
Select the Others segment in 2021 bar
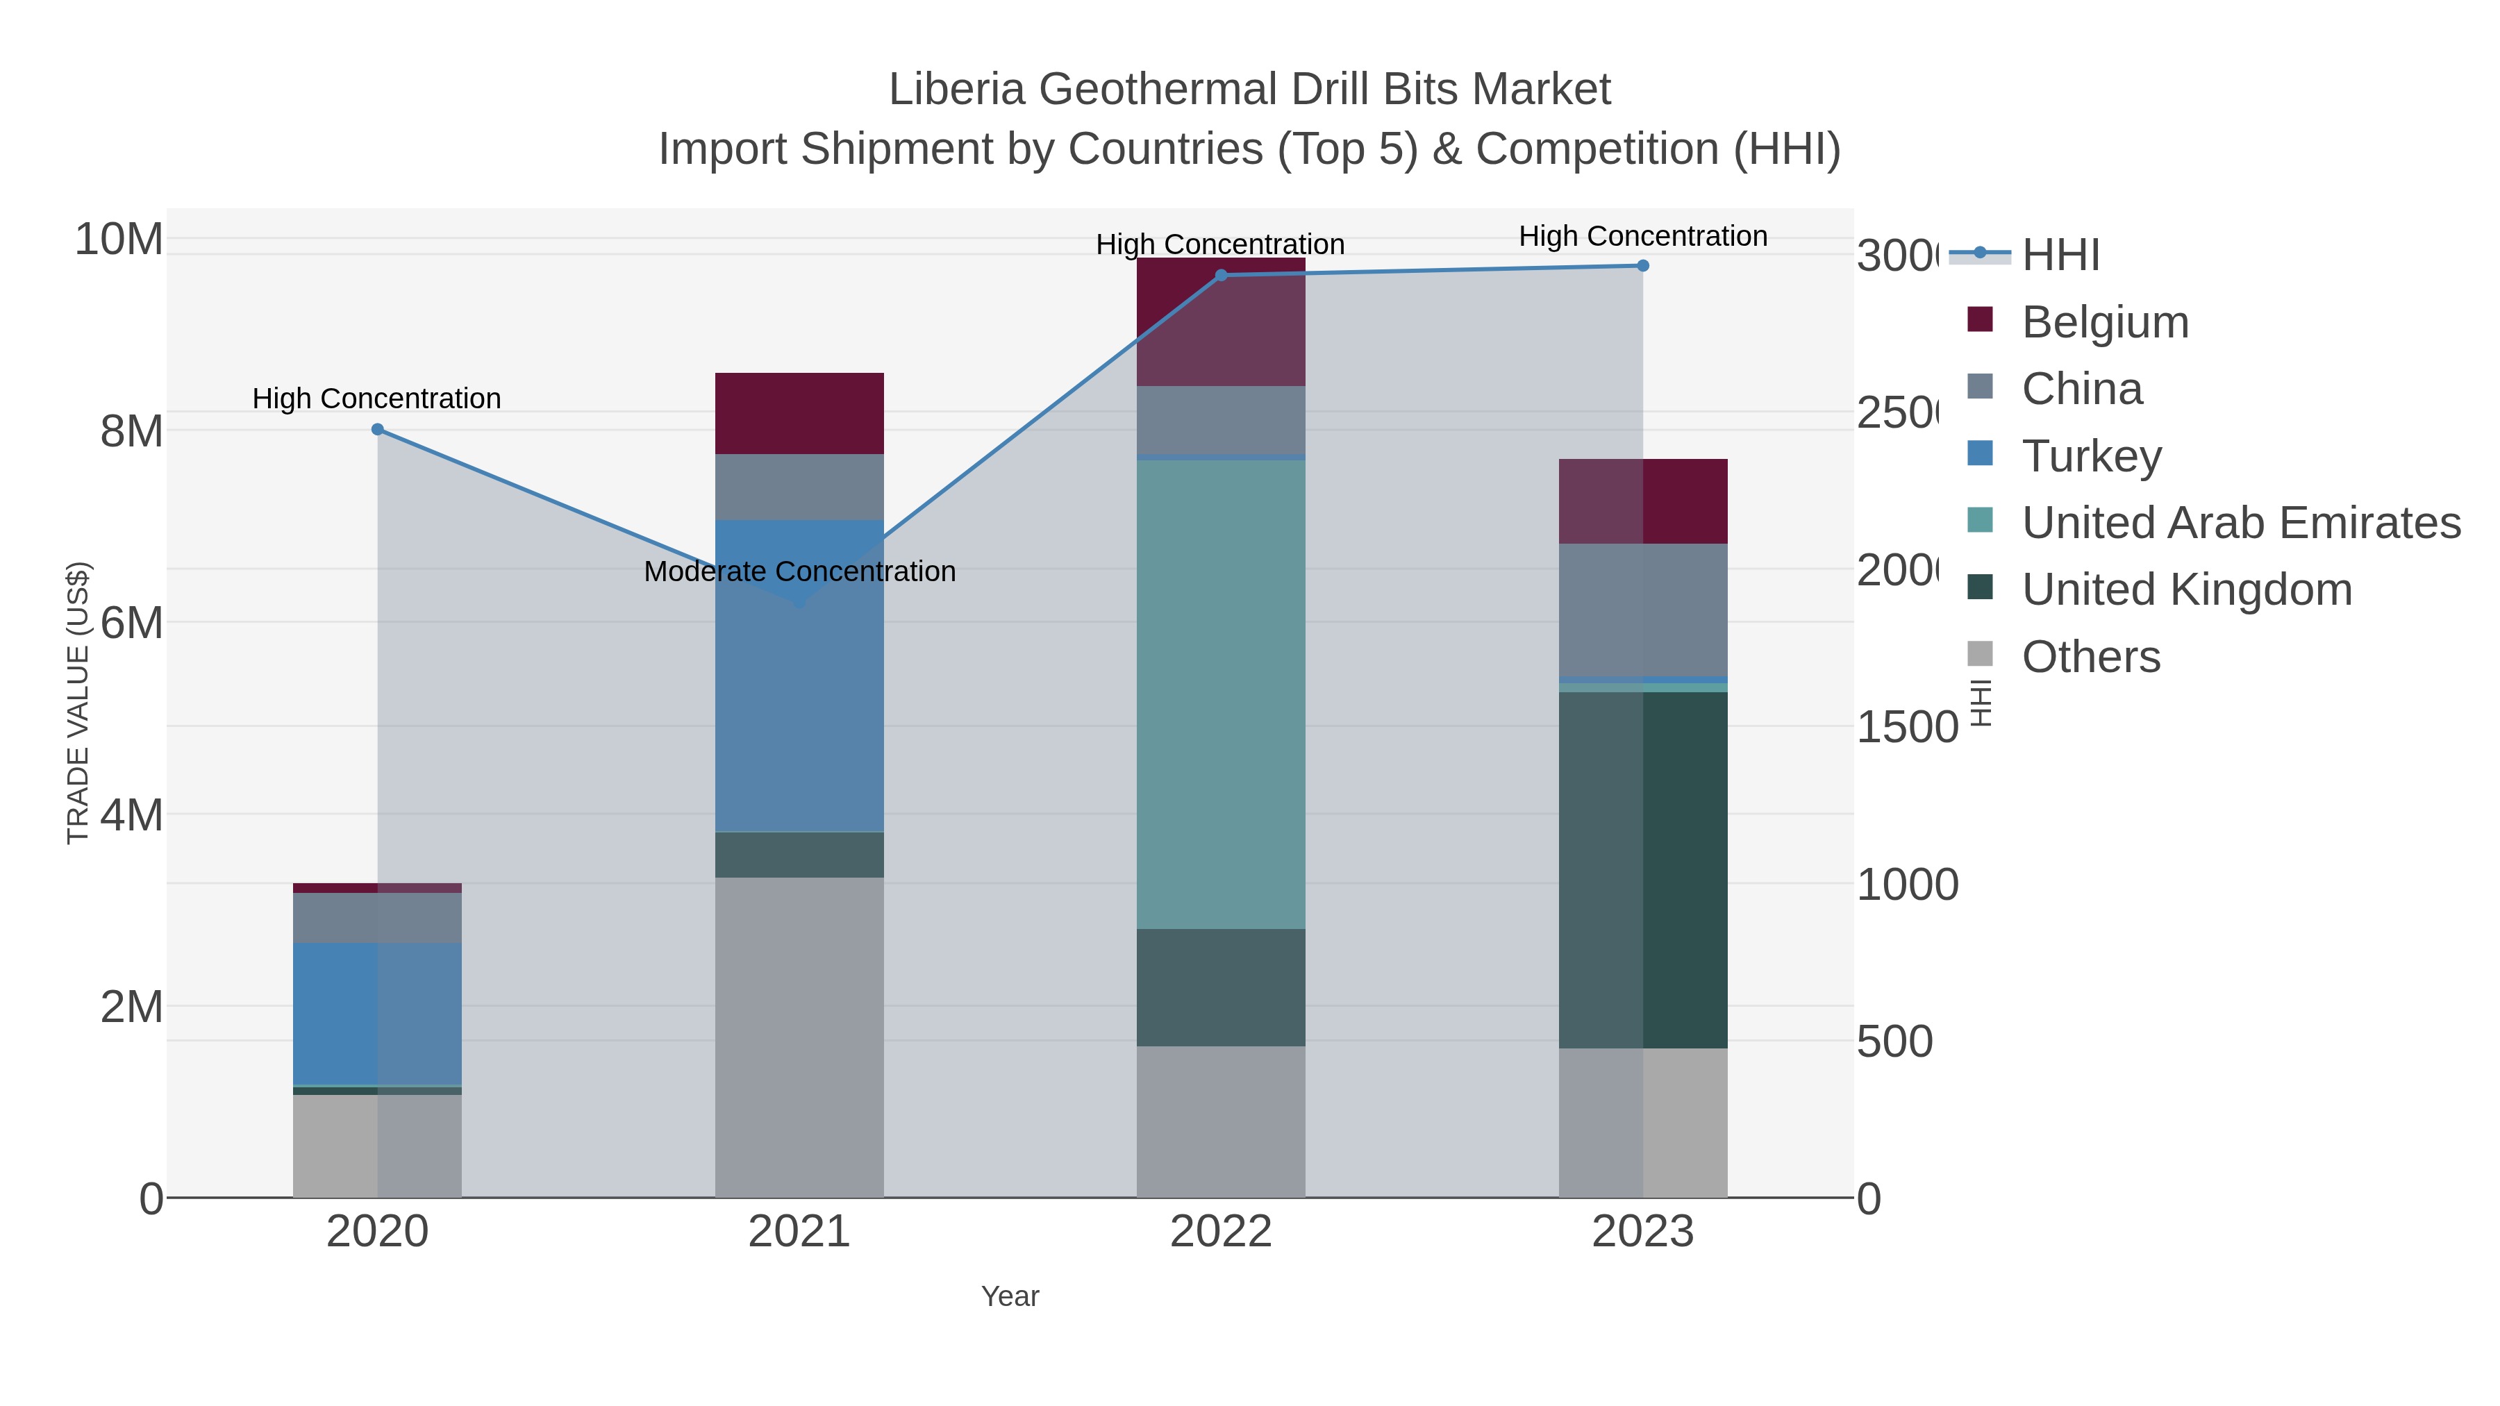pos(800,1037)
